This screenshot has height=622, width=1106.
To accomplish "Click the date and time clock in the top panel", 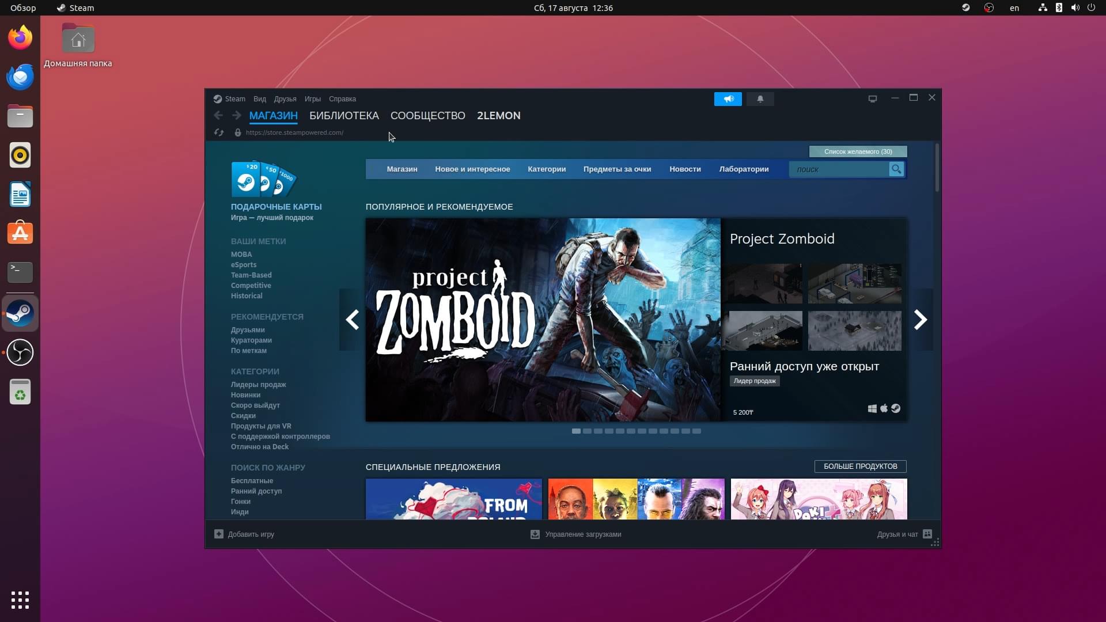I will point(573,8).
